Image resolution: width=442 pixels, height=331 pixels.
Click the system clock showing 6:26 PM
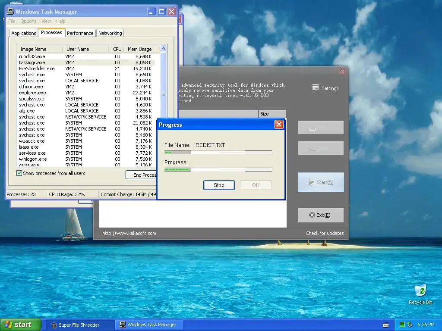(x=426, y=325)
